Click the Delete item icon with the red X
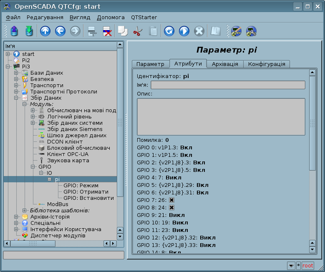The width and height of the screenshot is (325, 272). 107,31
